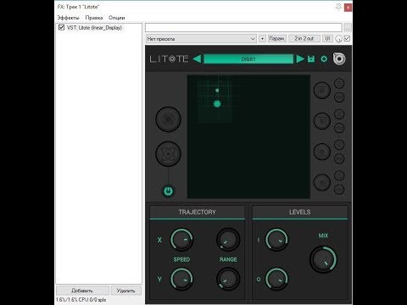Screen dimensions: 407x305
Task: Toggle the green power button under the orbit icon
Action: pos(169,191)
